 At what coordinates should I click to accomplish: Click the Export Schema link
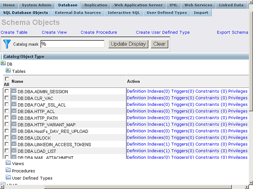(232, 32)
